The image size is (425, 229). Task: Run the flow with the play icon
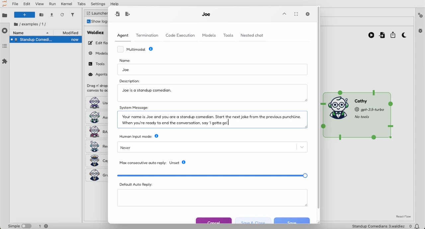click(x=371, y=35)
